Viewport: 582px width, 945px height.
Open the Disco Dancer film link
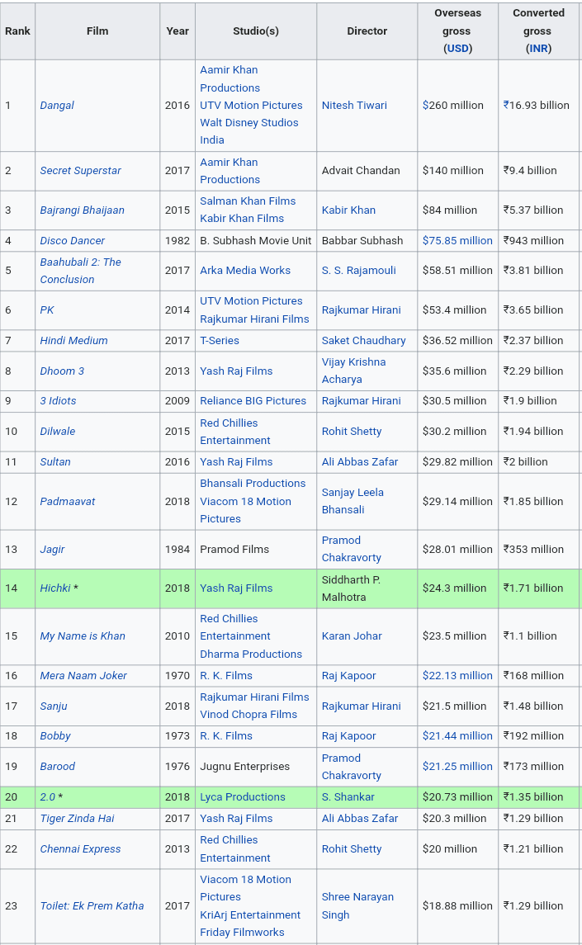click(x=72, y=240)
